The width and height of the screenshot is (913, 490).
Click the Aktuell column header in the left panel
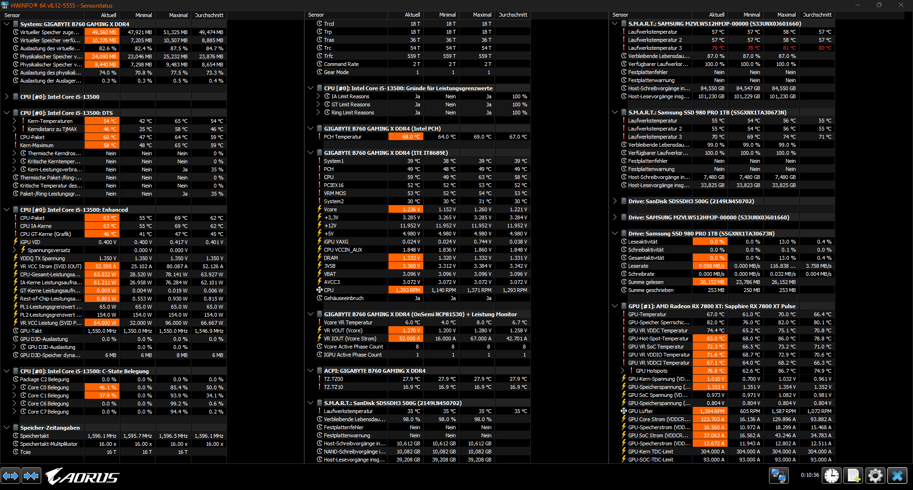(x=102, y=15)
